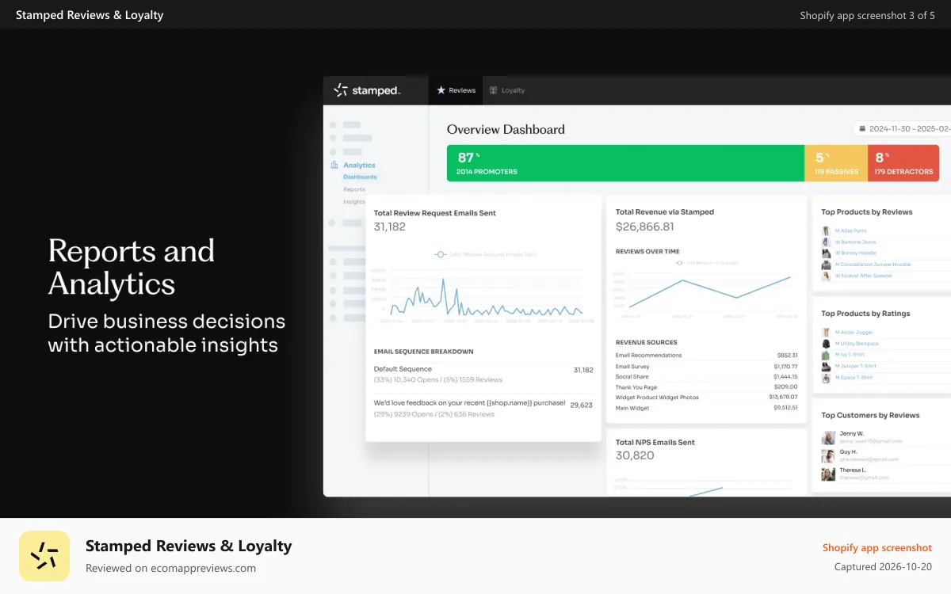This screenshot has height=594, width=951.
Task: Open the M Ivy T-Shirt product thumbnail
Action: pyautogui.click(x=826, y=355)
